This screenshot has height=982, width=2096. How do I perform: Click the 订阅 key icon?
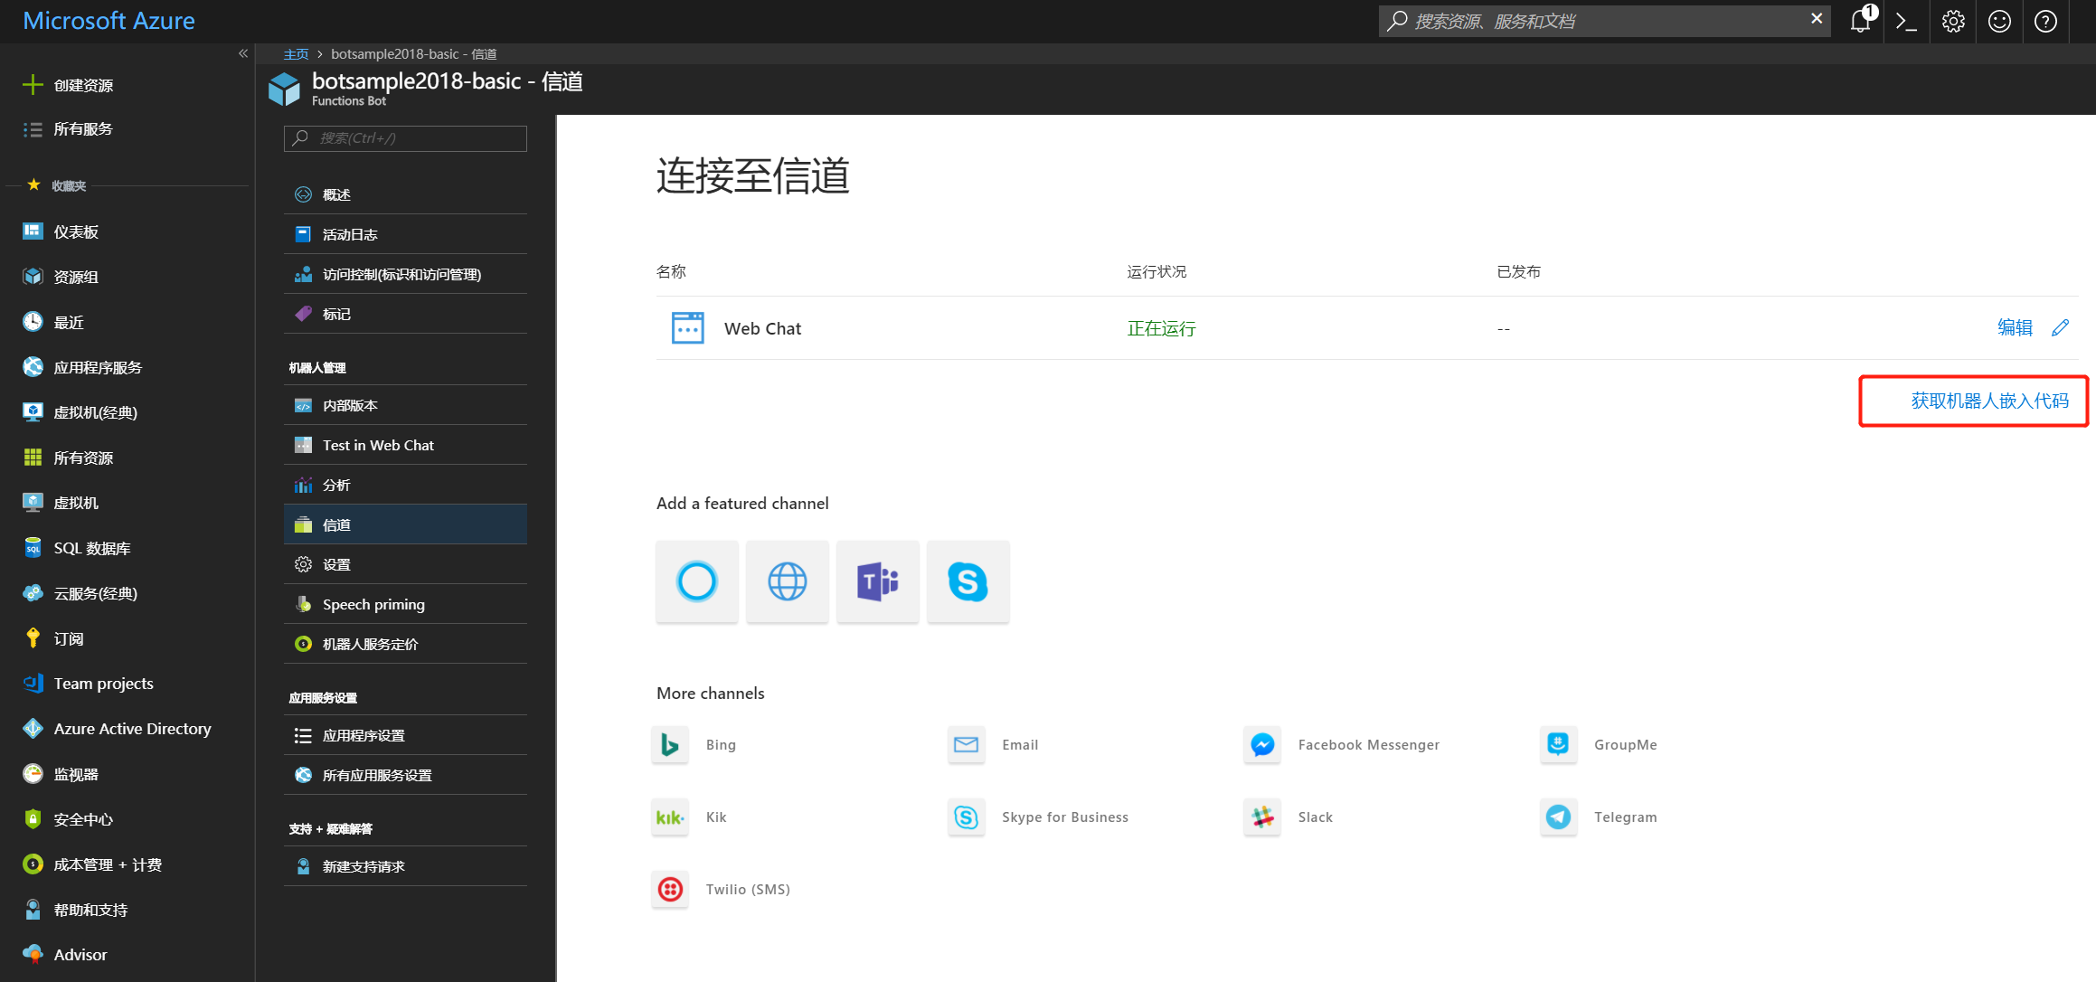pos(33,638)
